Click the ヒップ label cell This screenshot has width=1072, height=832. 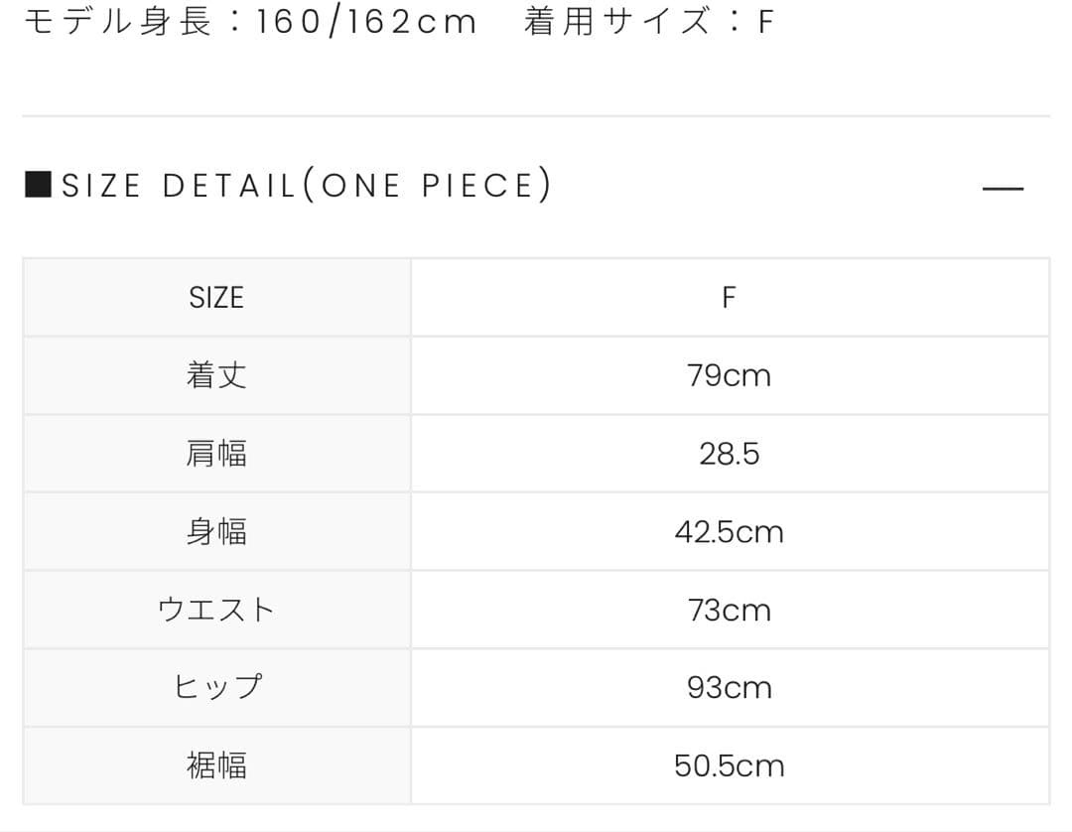[215, 687]
